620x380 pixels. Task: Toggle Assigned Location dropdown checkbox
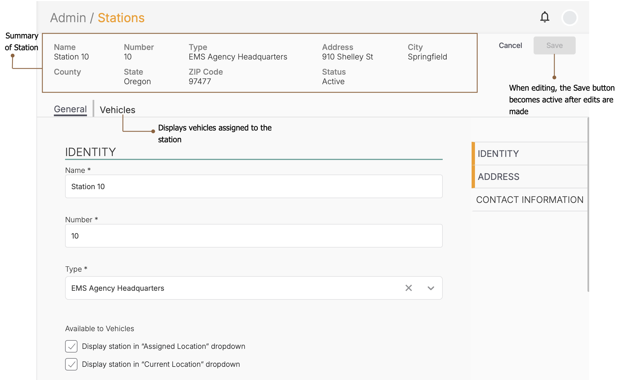[x=71, y=346]
